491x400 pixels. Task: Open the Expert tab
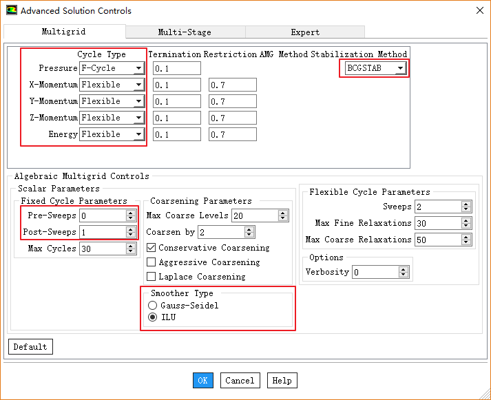coord(304,32)
